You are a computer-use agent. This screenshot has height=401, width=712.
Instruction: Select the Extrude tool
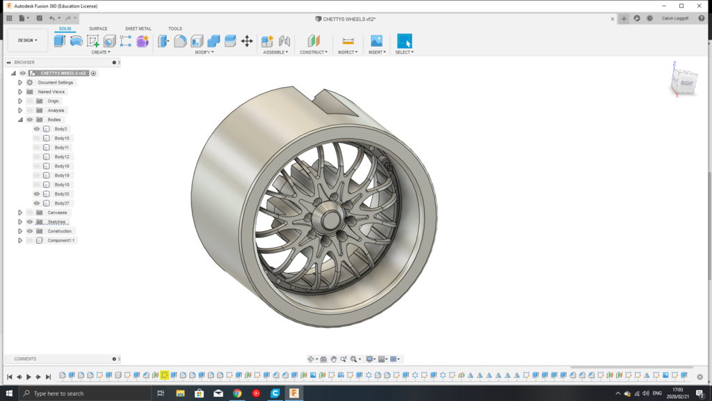pos(59,40)
